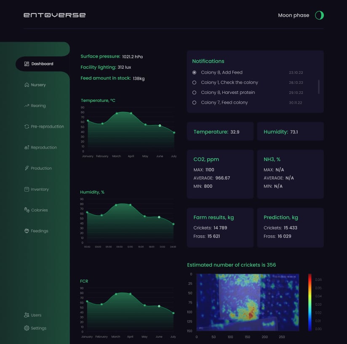This screenshot has height=344, width=347.
Task: Open Inventory using its box icon
Action: (x=27, y=189)
